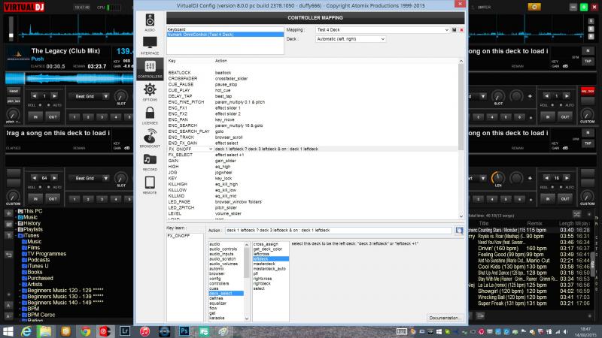Viewport: 602px width, 338px height.
Task: Click the Windows Start button
Action: (x=8, y=331)
